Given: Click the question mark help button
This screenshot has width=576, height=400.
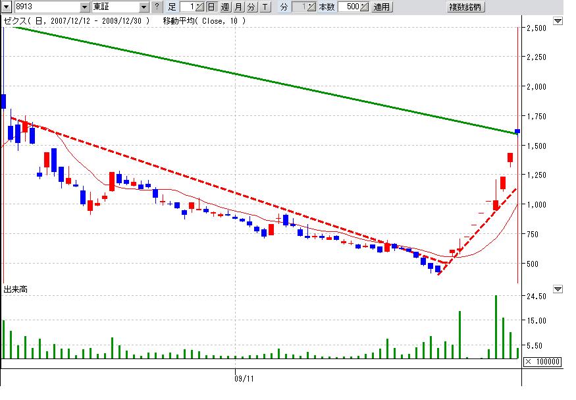Looking at the screenshot, I should [156, 7].
